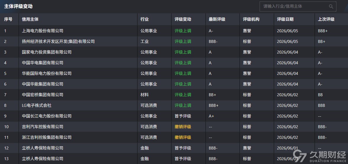Screen dimensions: 348x164
Task: Click the 评级变动 column header
Action: pos(183,19)
